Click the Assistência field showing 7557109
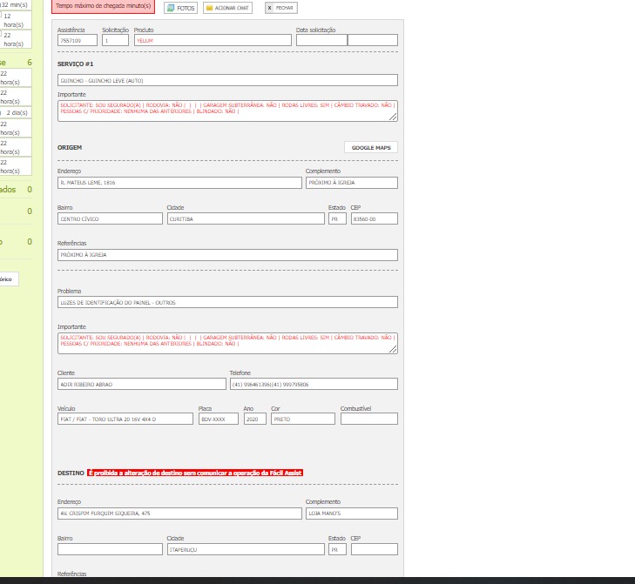Image resolution: width=635 pixels, height=584 pixels. pyautogui.click(x=78, y=40)
